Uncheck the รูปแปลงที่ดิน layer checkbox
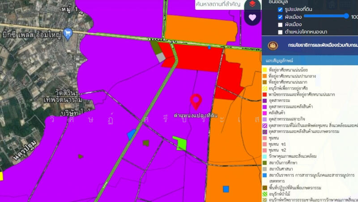The image size is (358, 202). click(x=280, y=9)
